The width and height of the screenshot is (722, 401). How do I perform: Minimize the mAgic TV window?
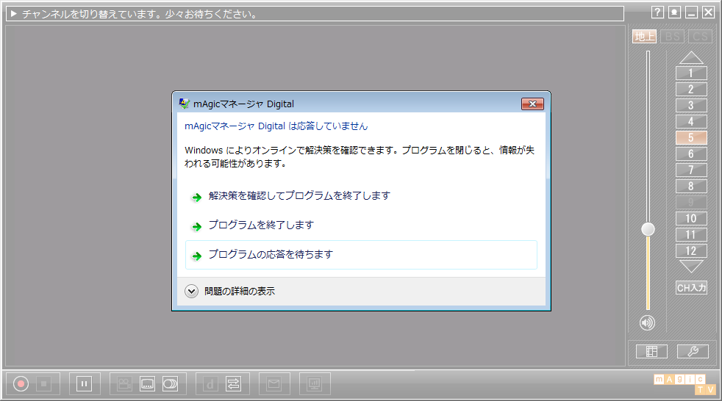click(691, 12)
